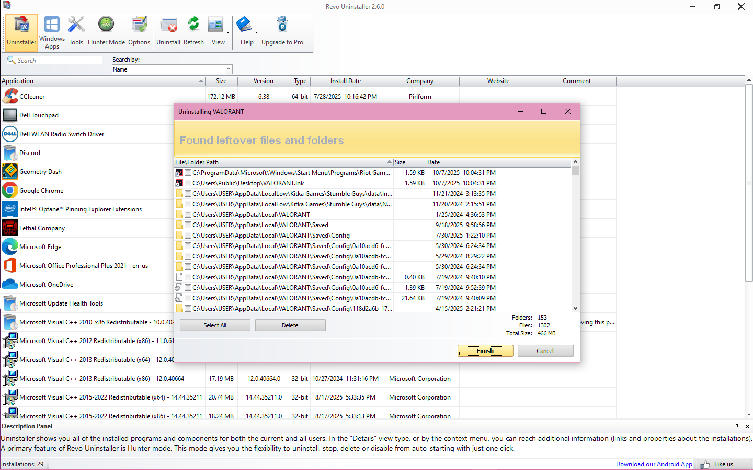753x470 pixels.
Task: Expand the Help button dropdown arrow
Action: (x=256, y=33)
